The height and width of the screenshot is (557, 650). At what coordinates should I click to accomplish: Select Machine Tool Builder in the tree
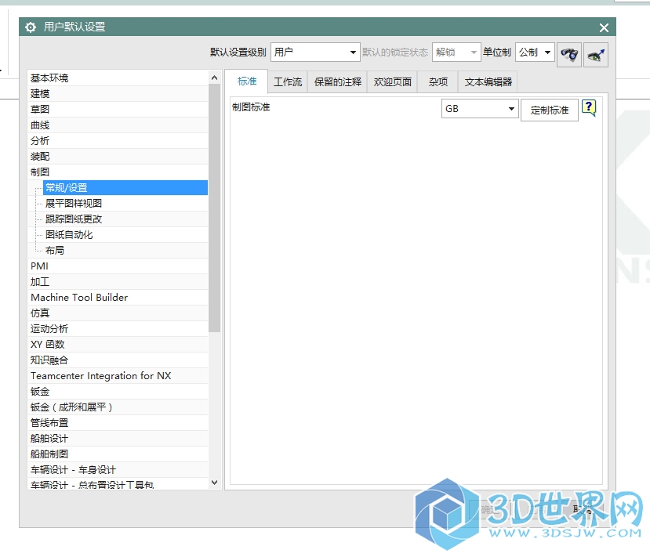118,298
